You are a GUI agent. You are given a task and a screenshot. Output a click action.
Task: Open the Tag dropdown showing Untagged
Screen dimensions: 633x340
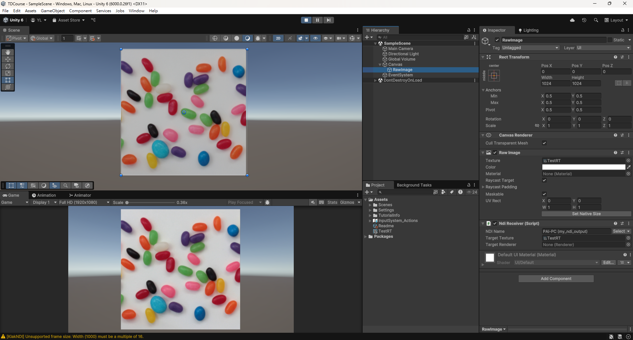(x=530, y=48)
